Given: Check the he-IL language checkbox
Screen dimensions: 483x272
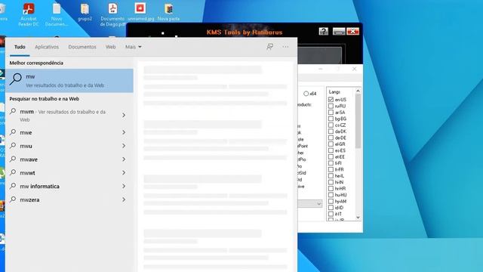Looking at the screenshot, I should coord(331,176).
